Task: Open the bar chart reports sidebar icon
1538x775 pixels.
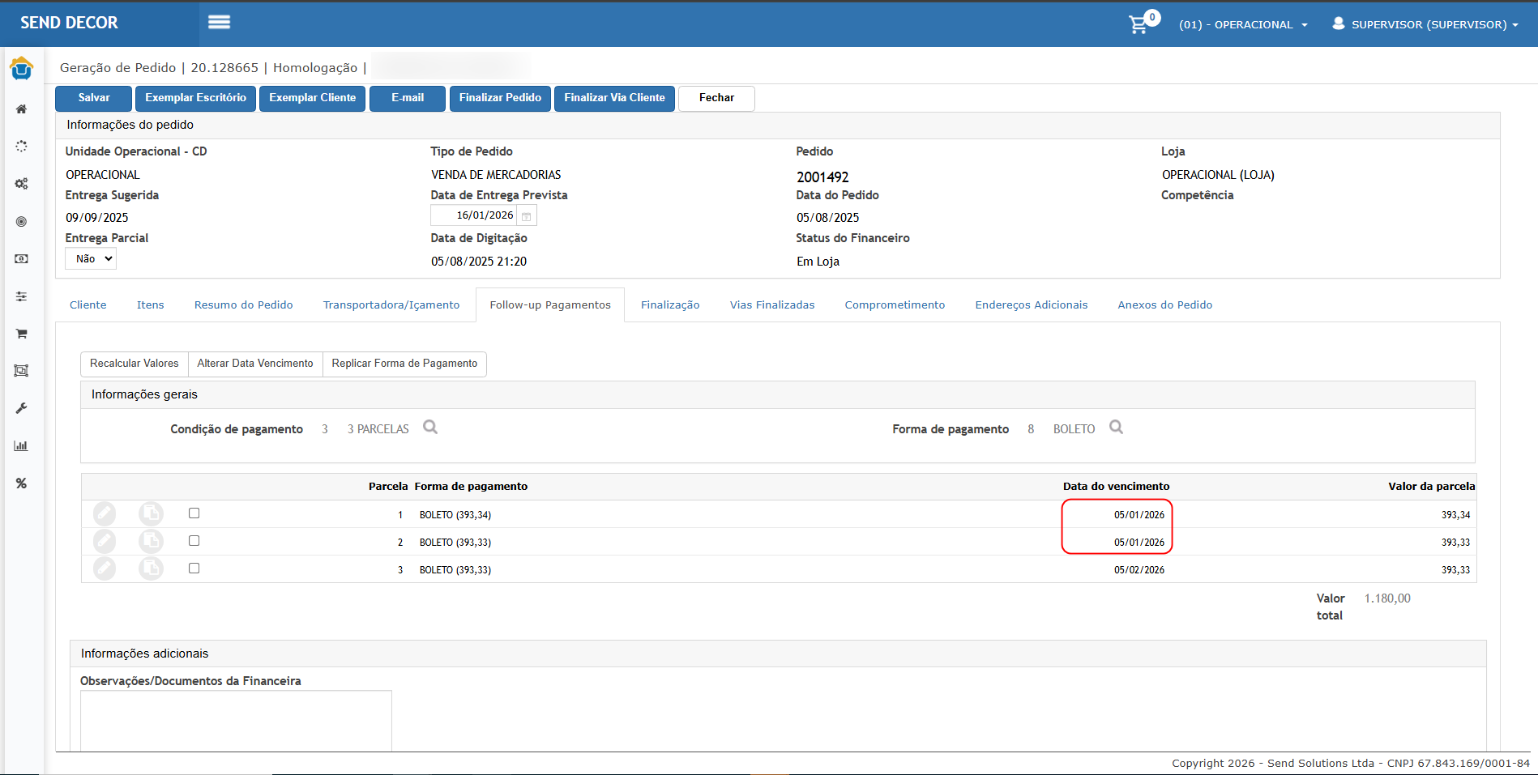Action: (22, 446)
